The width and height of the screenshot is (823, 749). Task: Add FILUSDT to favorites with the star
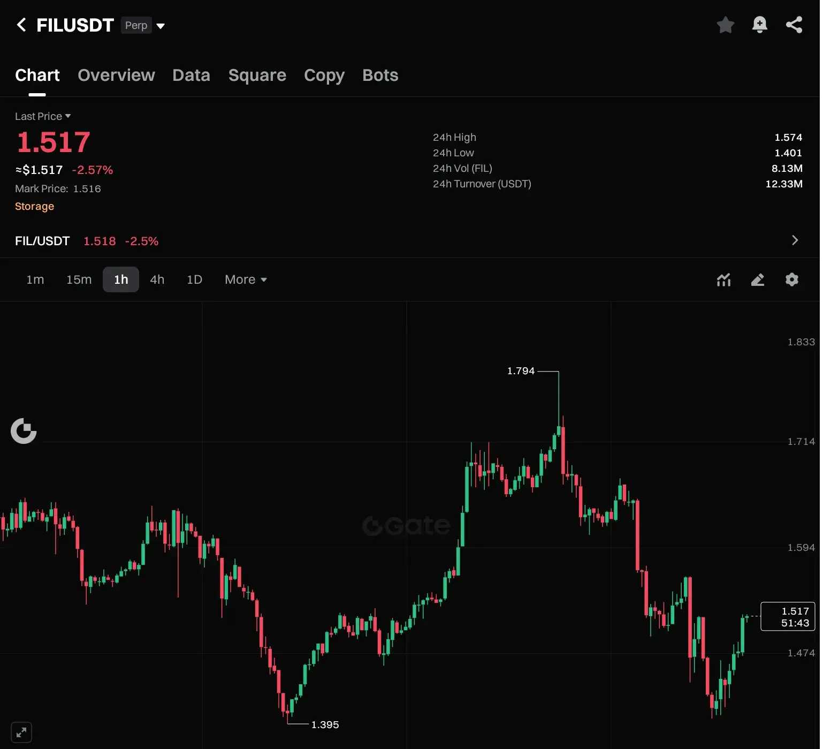[x=726, y=25]
